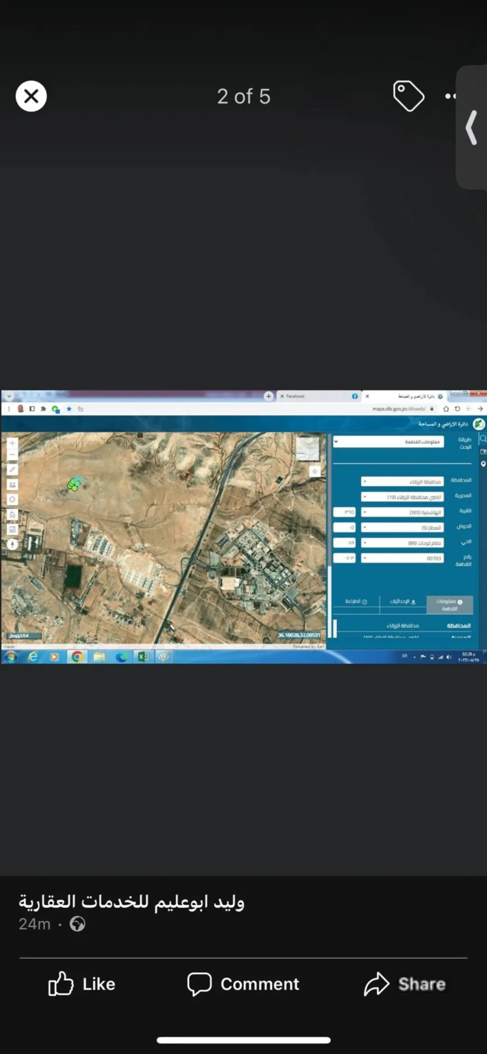Screen dimensions: 487x1054
Task: Open File Explorer from the taskbar
Action: 99,657
